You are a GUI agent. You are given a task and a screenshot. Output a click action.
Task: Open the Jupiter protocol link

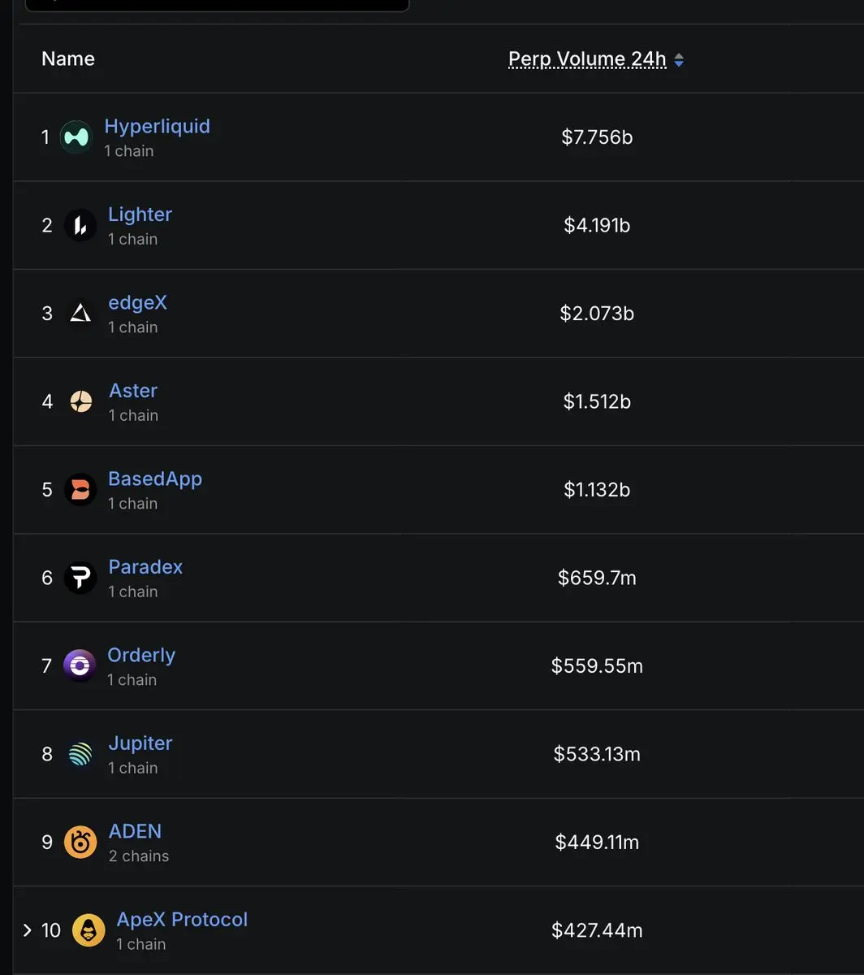(x=140, y=743)
